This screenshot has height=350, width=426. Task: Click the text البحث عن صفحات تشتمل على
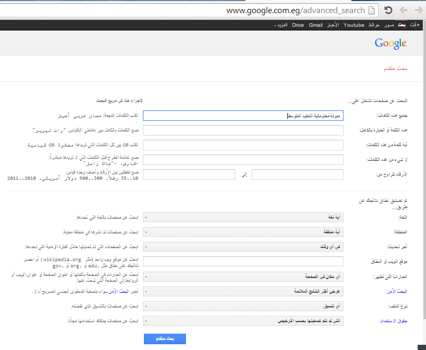click(377, 101)
